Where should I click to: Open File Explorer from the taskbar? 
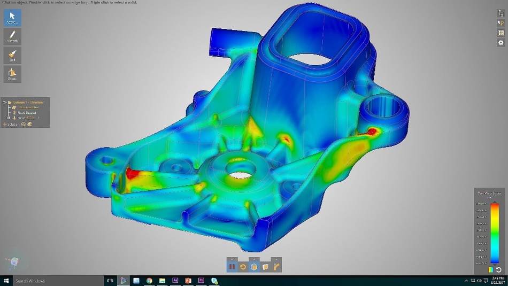(162, 281)
